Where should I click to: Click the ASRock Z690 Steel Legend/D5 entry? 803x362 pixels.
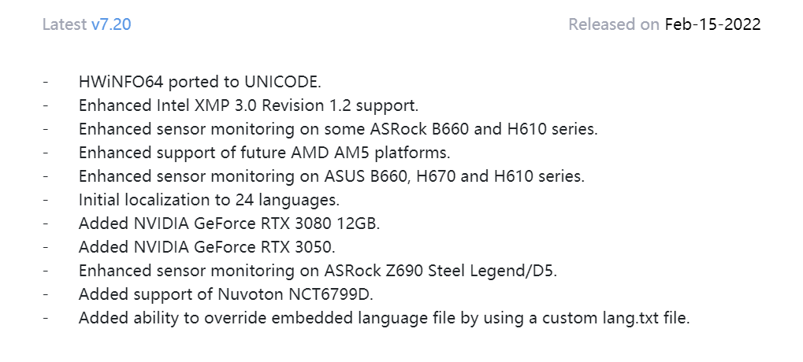pyautogui.click(x=318, y=271)
